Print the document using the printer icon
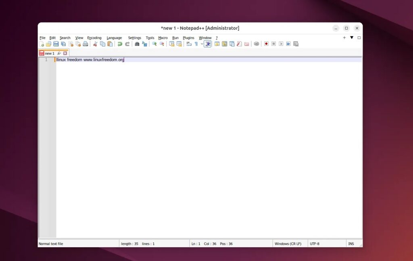 85,44
